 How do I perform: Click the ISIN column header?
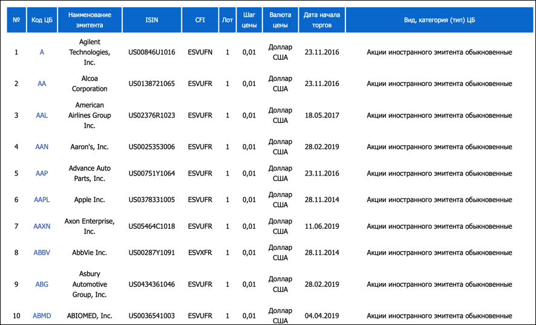click(x=152, y=20)
